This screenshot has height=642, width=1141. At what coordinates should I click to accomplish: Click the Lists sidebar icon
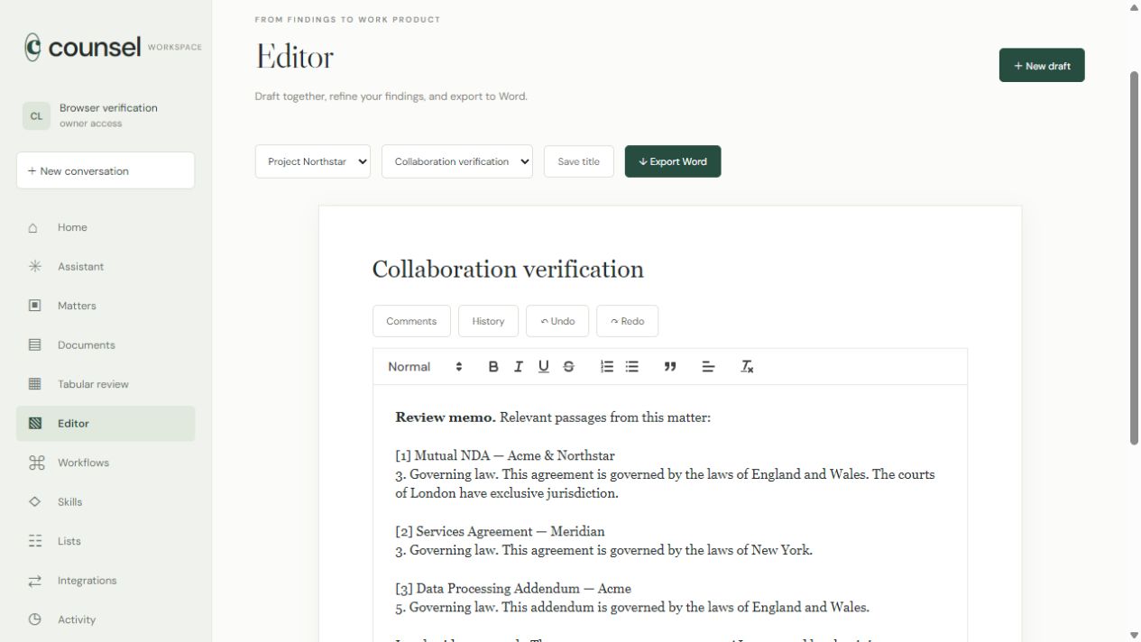(34, 541)
